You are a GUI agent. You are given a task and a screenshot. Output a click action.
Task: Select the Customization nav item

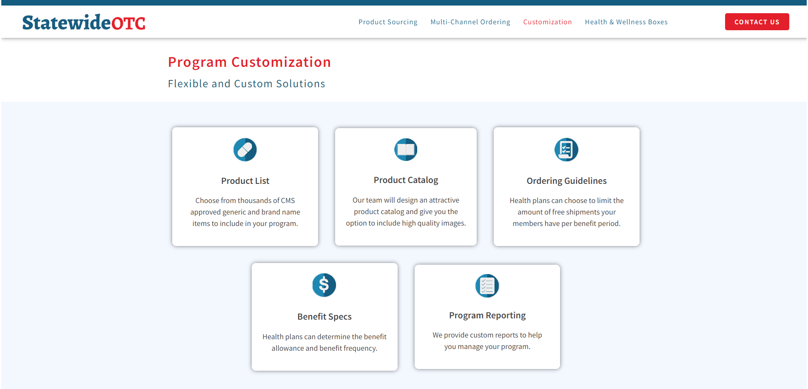tap(547, 22)
